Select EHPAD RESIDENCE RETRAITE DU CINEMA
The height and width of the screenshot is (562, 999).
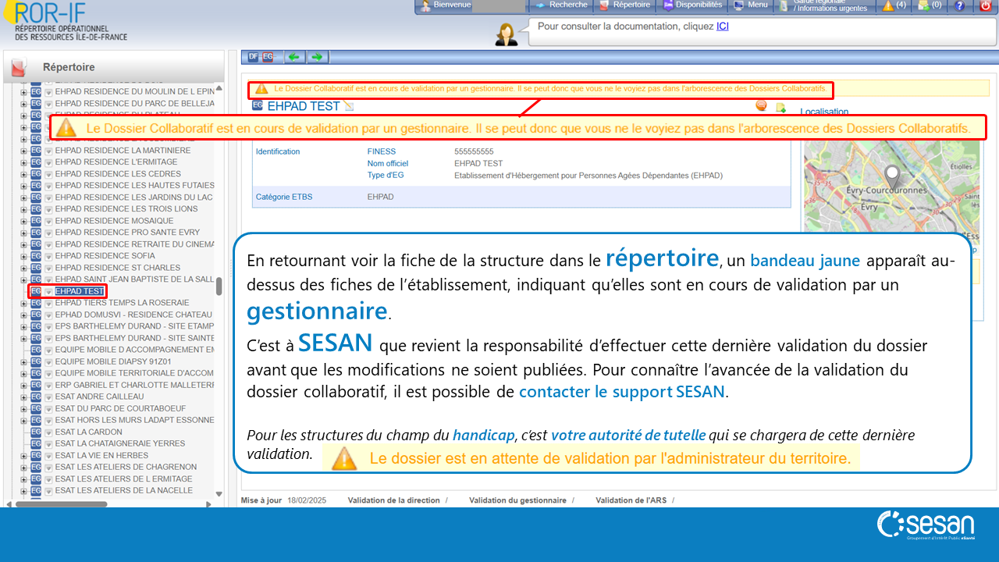(x=134, y=244)
